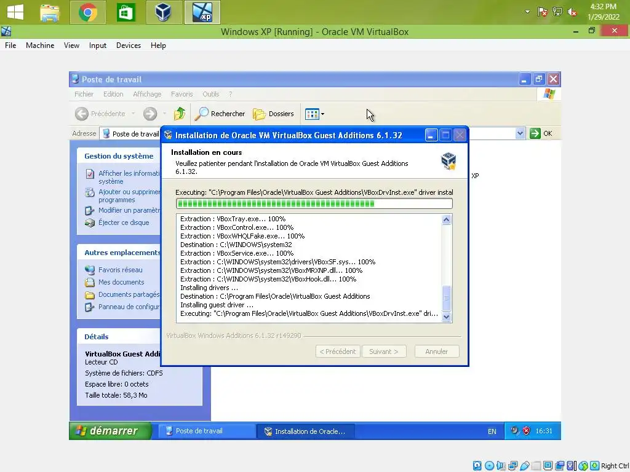Switch to Poste de travail taskbar button

pyautogui.click(x=207, y=431)
